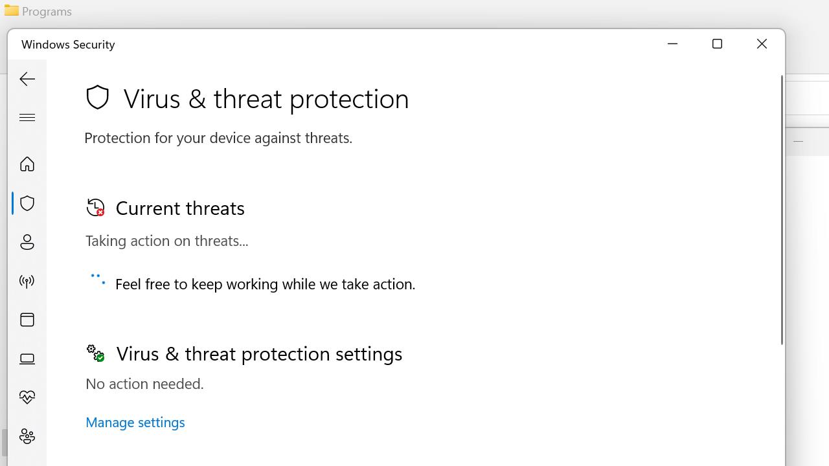
Task: Click the Programs folder behind the window
Action: (x=38, y=11)
